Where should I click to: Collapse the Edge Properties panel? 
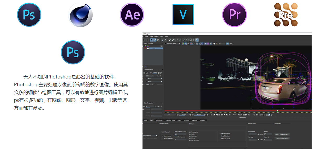tap(162, 103)
